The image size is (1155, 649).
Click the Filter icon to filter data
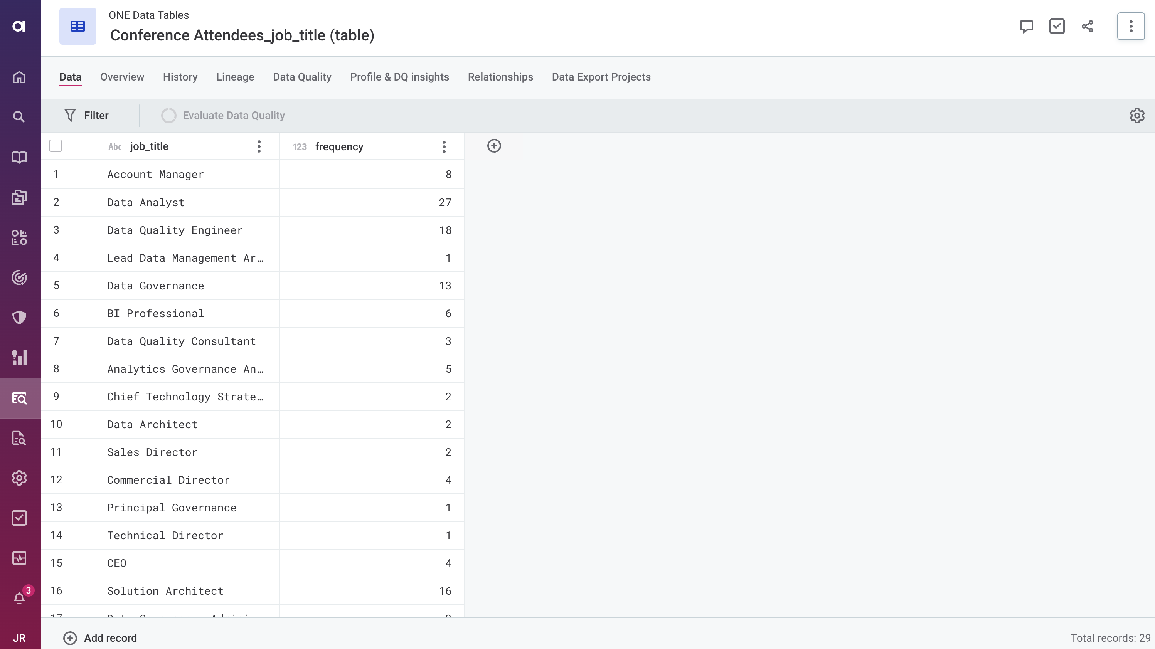coord(71,115)
